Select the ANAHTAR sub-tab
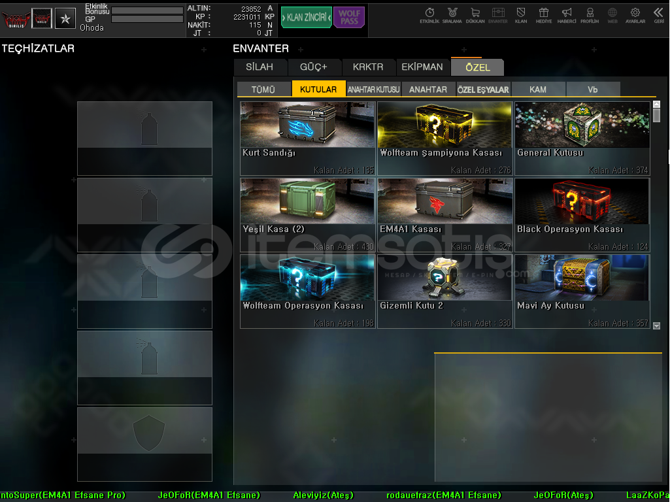 click(428, 90)
